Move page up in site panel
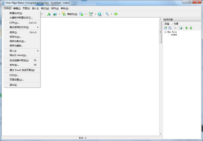The image size is (203, 141). click(x=186, y=28)
